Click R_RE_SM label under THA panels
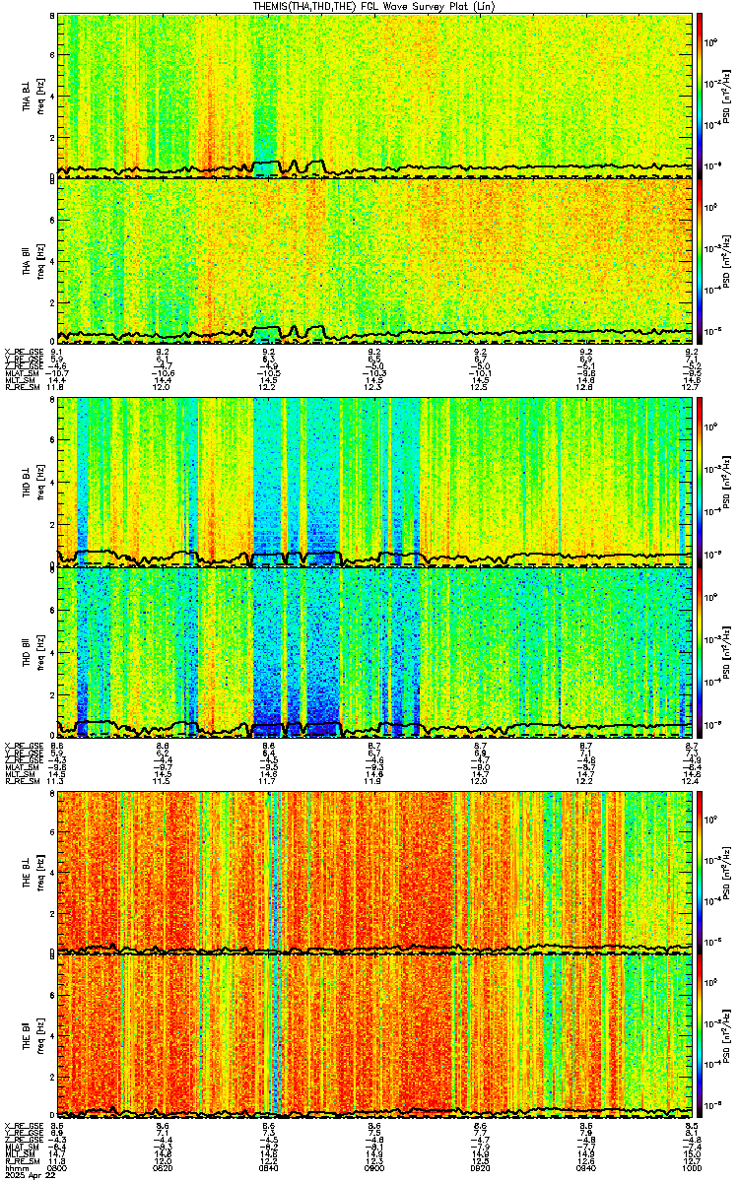Screen dimensions: 739x1182 pyautogui.click(x=21, y=387)
